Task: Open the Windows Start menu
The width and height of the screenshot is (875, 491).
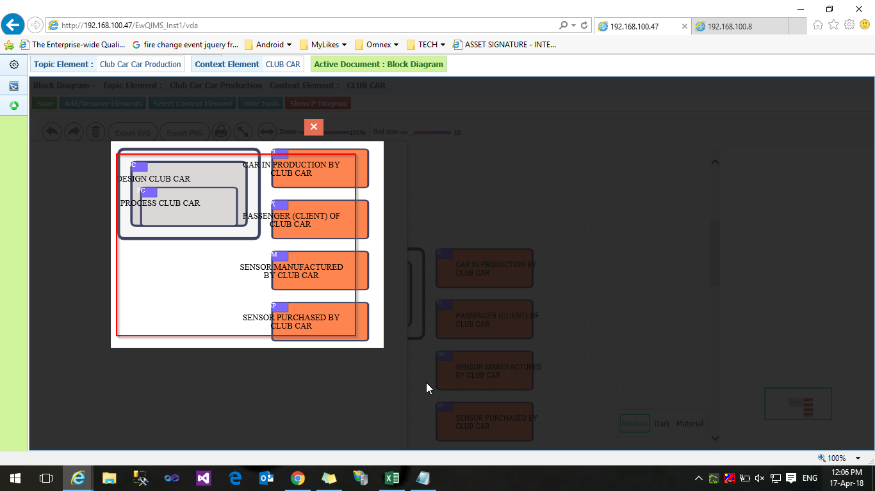Action: coord(15,478)
